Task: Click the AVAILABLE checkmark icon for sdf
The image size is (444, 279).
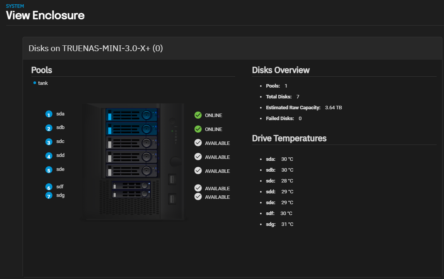Action: click(x=198, y=188)
